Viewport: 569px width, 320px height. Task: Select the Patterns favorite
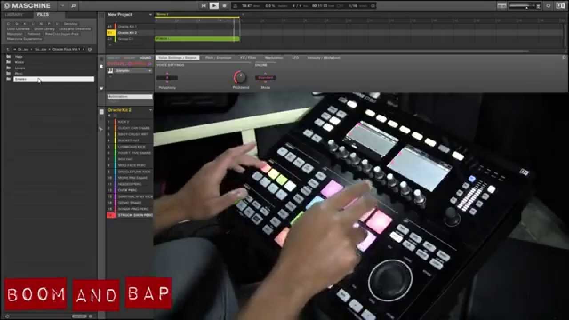34,34
